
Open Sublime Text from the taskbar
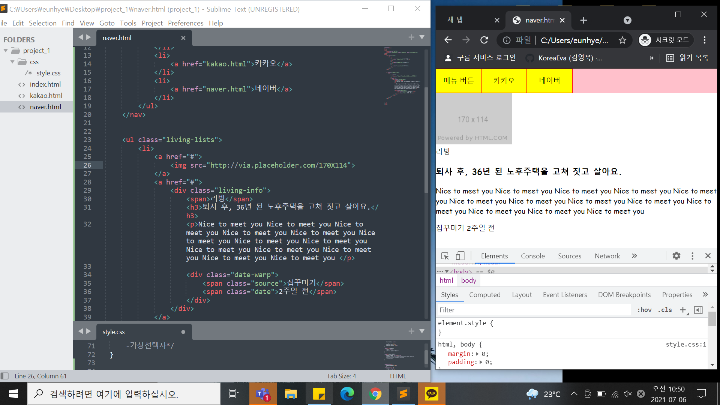click(403, 394)
